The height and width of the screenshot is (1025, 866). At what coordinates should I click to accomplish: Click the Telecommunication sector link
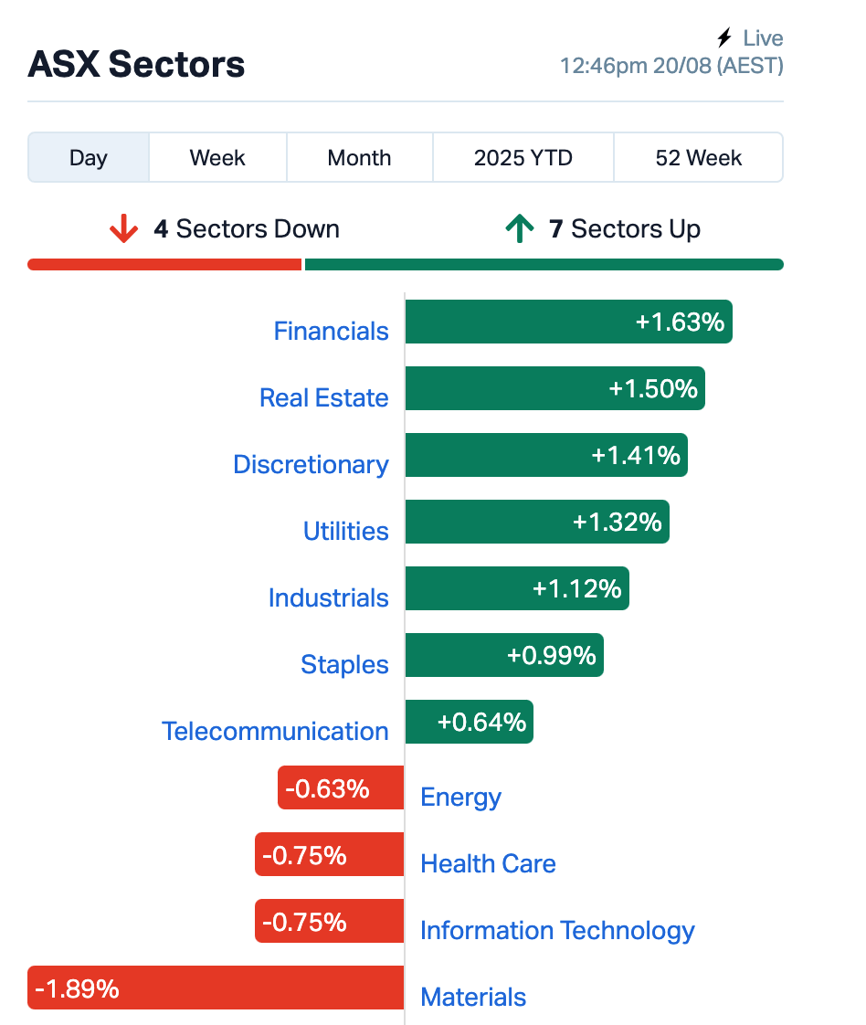(x=275, y=731)
